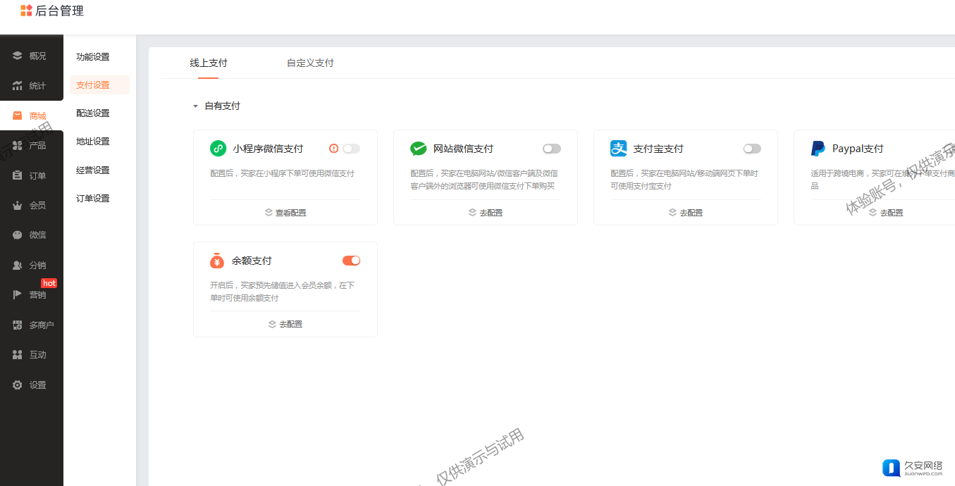Open 会员 members crown icon
Viewport: 955px width, 486px height.
click(18, 206)
